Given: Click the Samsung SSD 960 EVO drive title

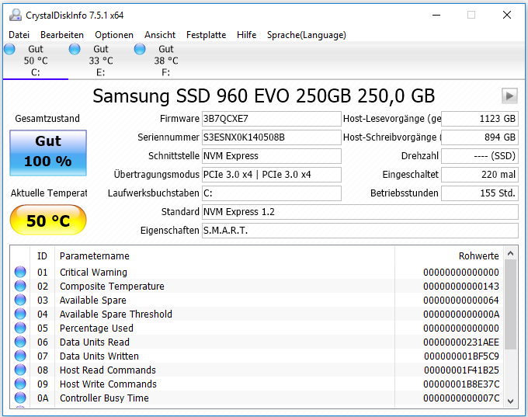Looking at the screenshot, I should 264,96.
